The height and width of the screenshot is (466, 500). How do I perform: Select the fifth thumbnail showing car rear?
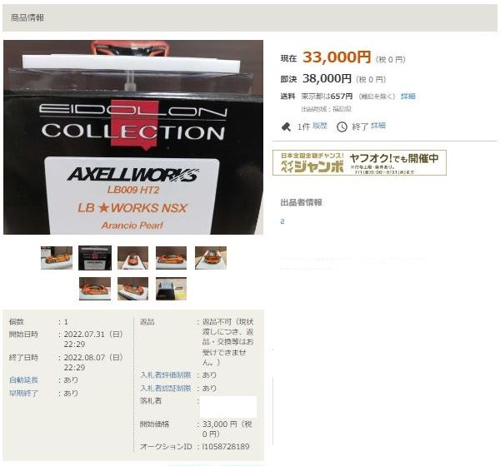click(211, 258)
